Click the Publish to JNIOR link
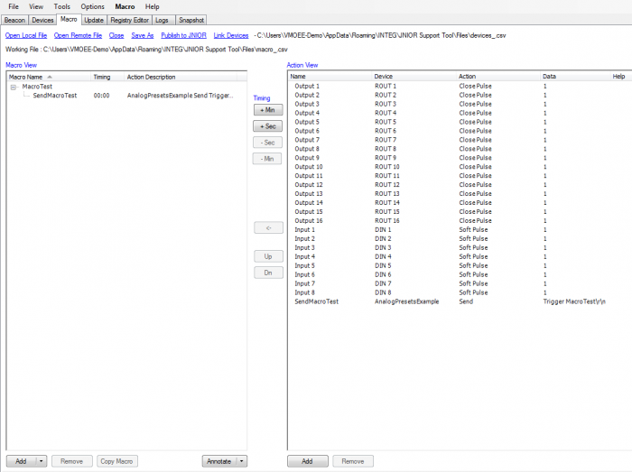Screen dimensions: 632x472 point(184,35)
